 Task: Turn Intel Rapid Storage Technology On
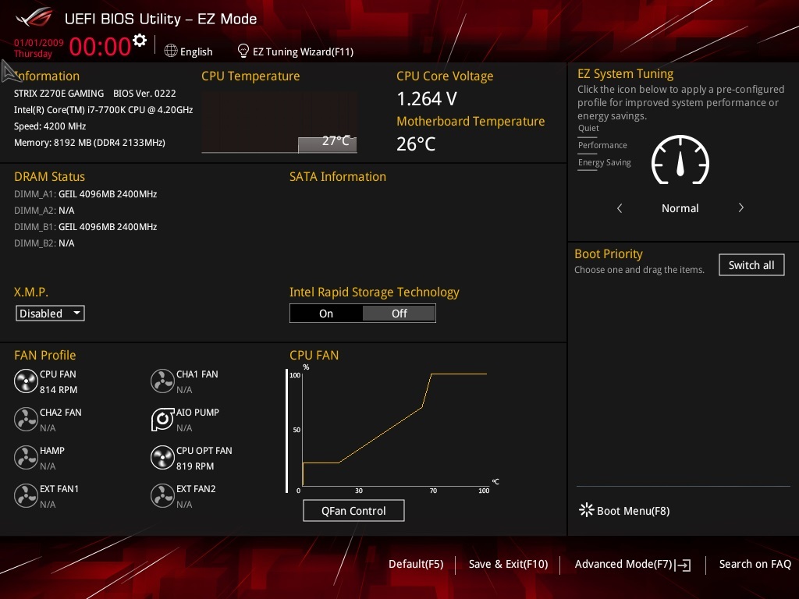(326, 314)
